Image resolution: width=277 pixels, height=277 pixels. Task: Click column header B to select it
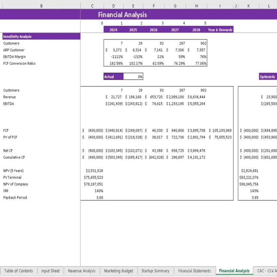[x=41, y=6]
